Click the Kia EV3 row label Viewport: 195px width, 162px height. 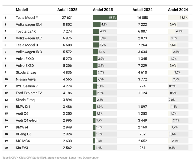tap(22, 148)
